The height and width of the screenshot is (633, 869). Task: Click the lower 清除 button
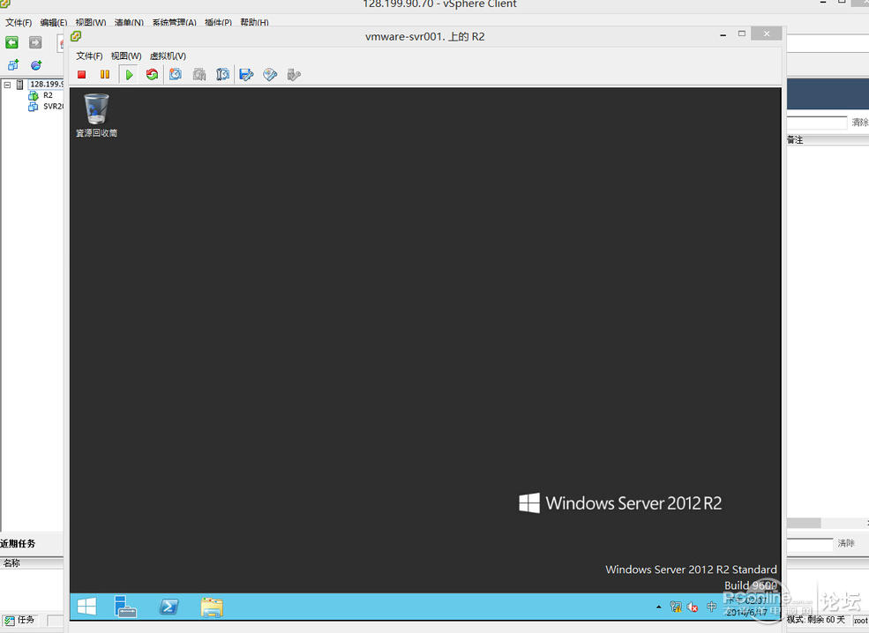(846, 543)
